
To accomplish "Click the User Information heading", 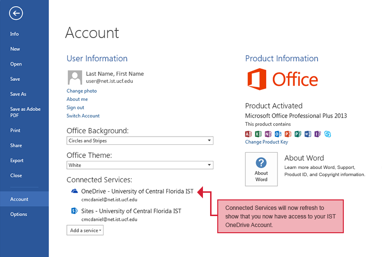I will [x=97, y=59].
